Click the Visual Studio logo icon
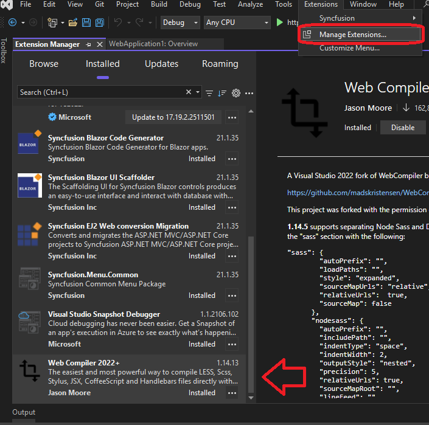This screenshot has height=425, width=429. coord(7,4)
